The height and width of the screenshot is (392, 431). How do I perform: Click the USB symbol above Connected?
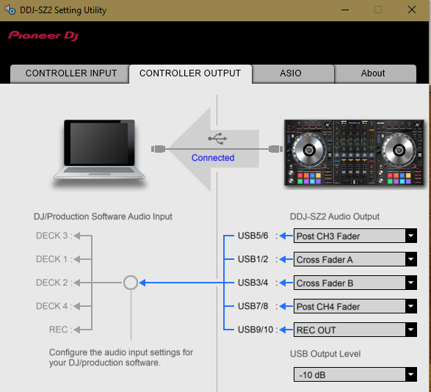pos(217,139)
